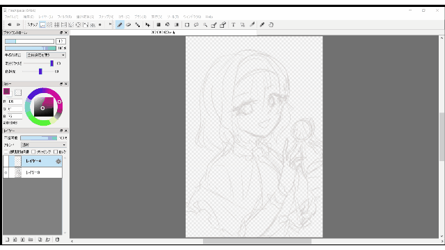Select the Eraser tool

click(x=129, y=25)
